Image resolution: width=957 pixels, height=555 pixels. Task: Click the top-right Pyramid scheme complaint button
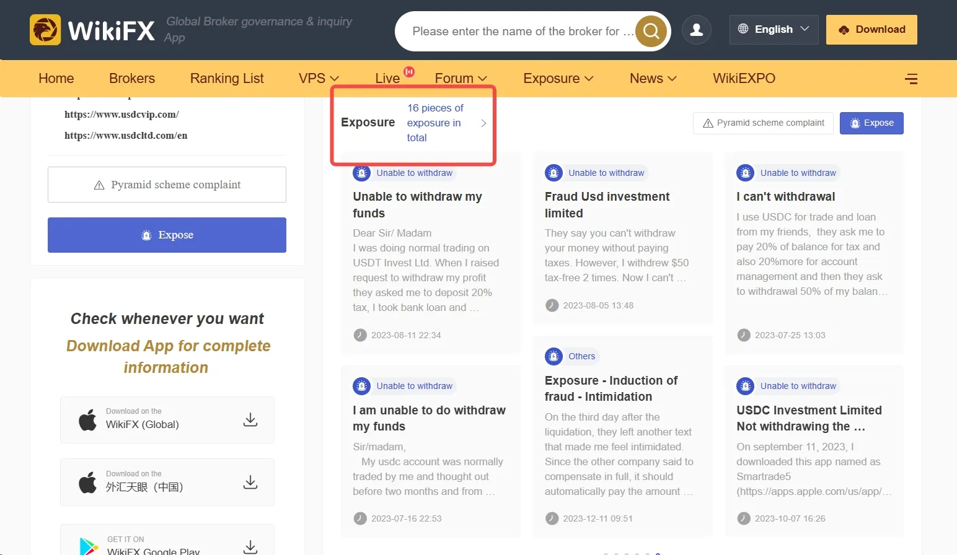pos(764,123)
